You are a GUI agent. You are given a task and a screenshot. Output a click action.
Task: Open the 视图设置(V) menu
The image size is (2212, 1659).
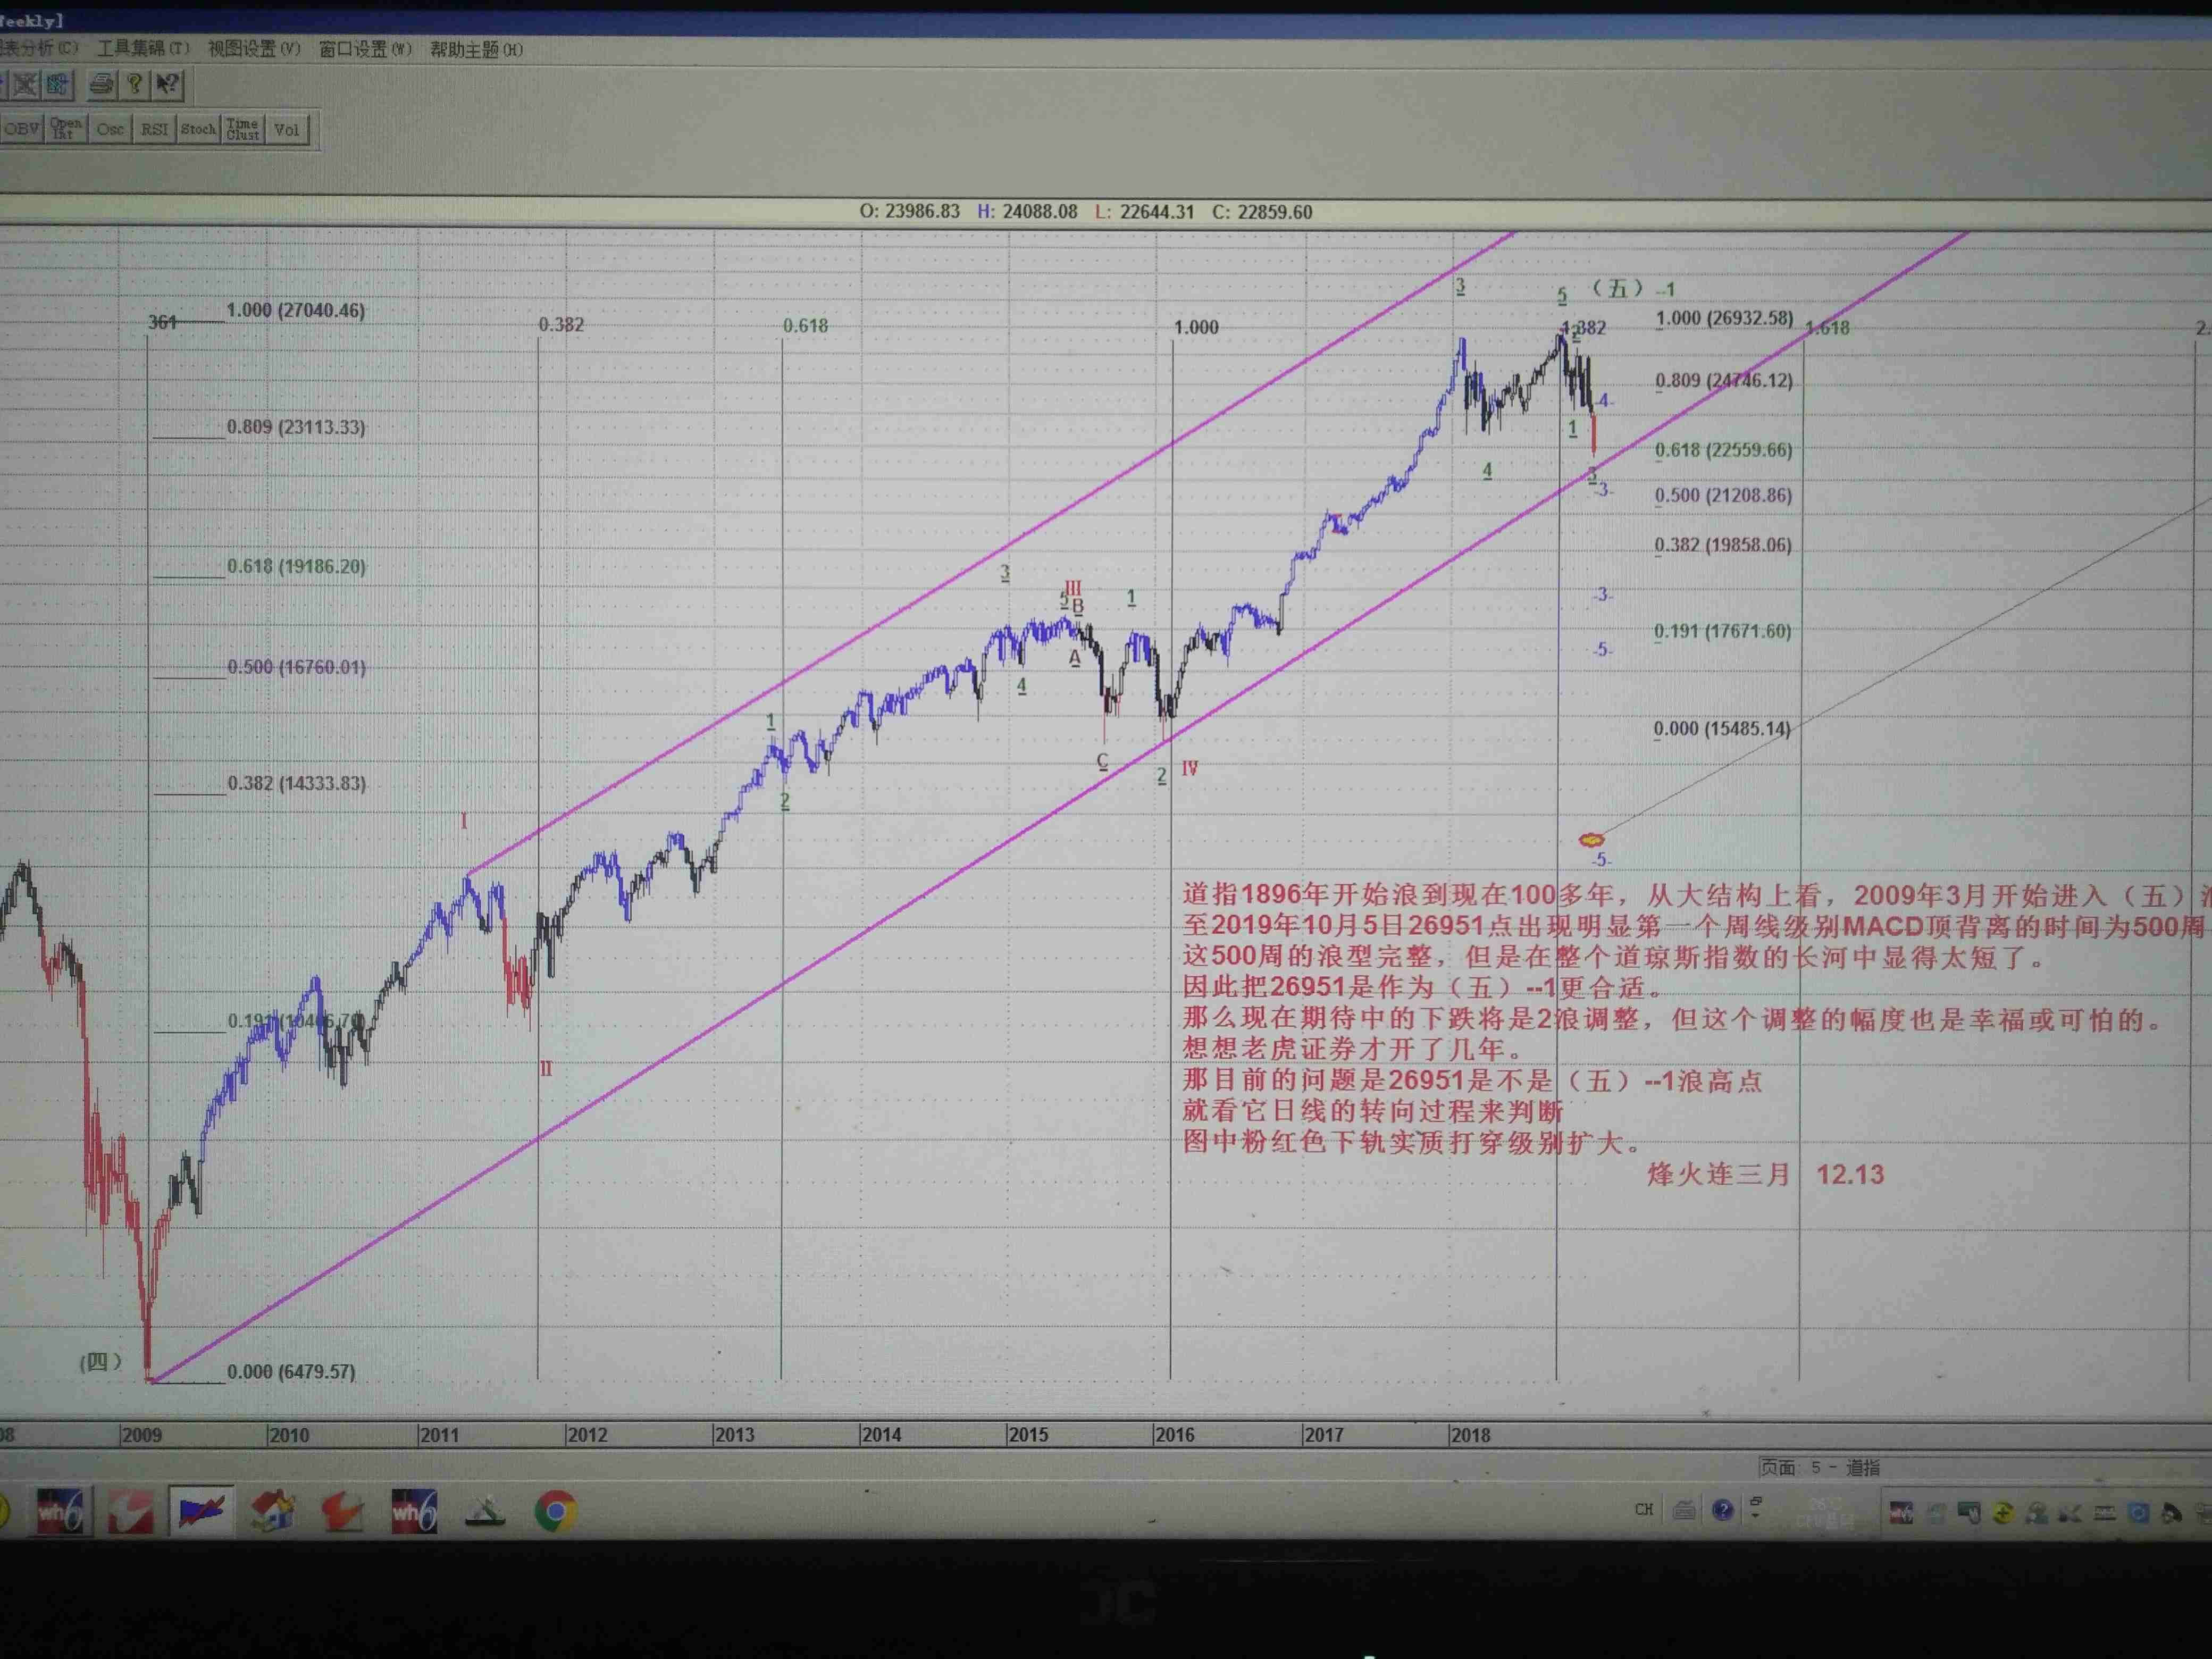pos(254,48)
